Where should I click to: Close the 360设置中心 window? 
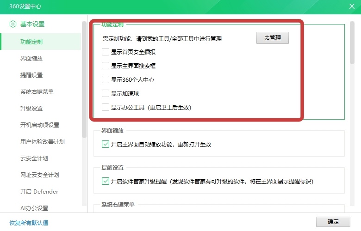click(x=352, y=6)
